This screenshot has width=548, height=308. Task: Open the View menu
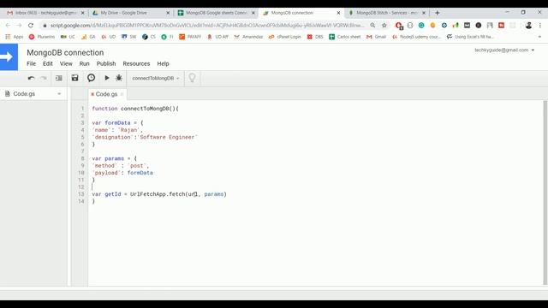(66, 63)
